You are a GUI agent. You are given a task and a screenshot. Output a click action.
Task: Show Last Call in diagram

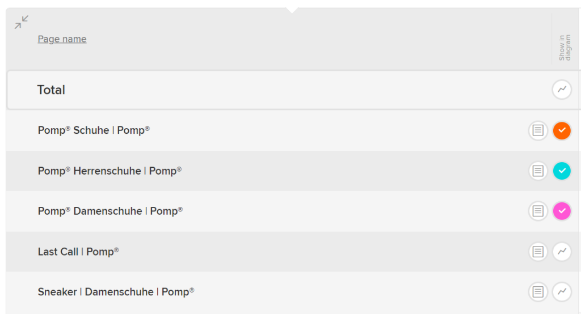pyautogui.click(x=562, y=251)
